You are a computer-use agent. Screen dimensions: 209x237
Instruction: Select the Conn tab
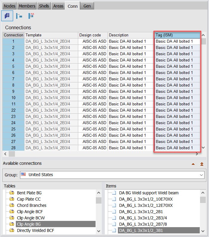pos(73,6)
